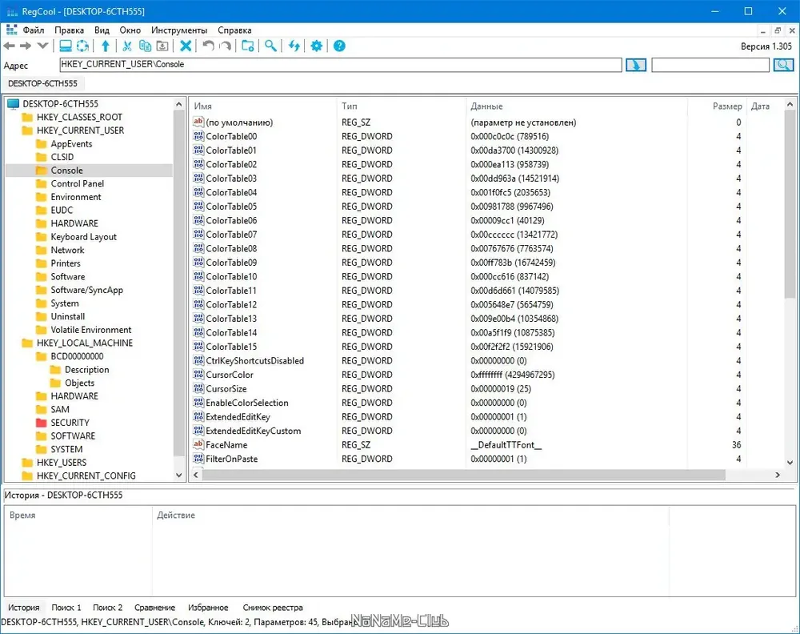This screenshot has height=634, width=800.
Task: Select the SECURITY key with red folder
Action: click(x=70, y=423)
